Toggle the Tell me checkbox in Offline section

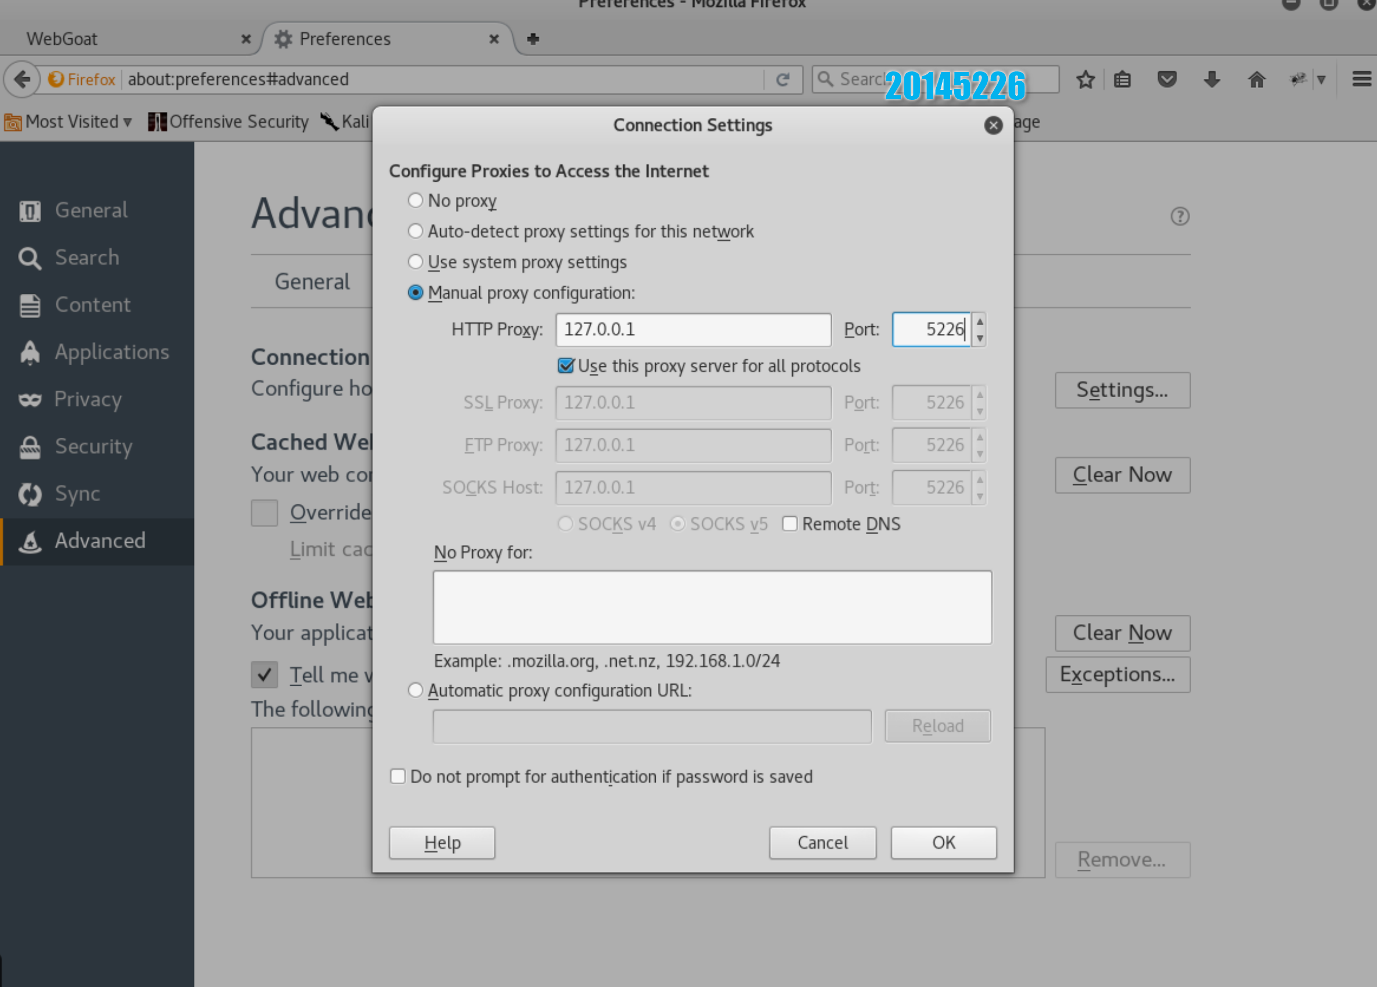pyautogui.click(x=265, y=675)
